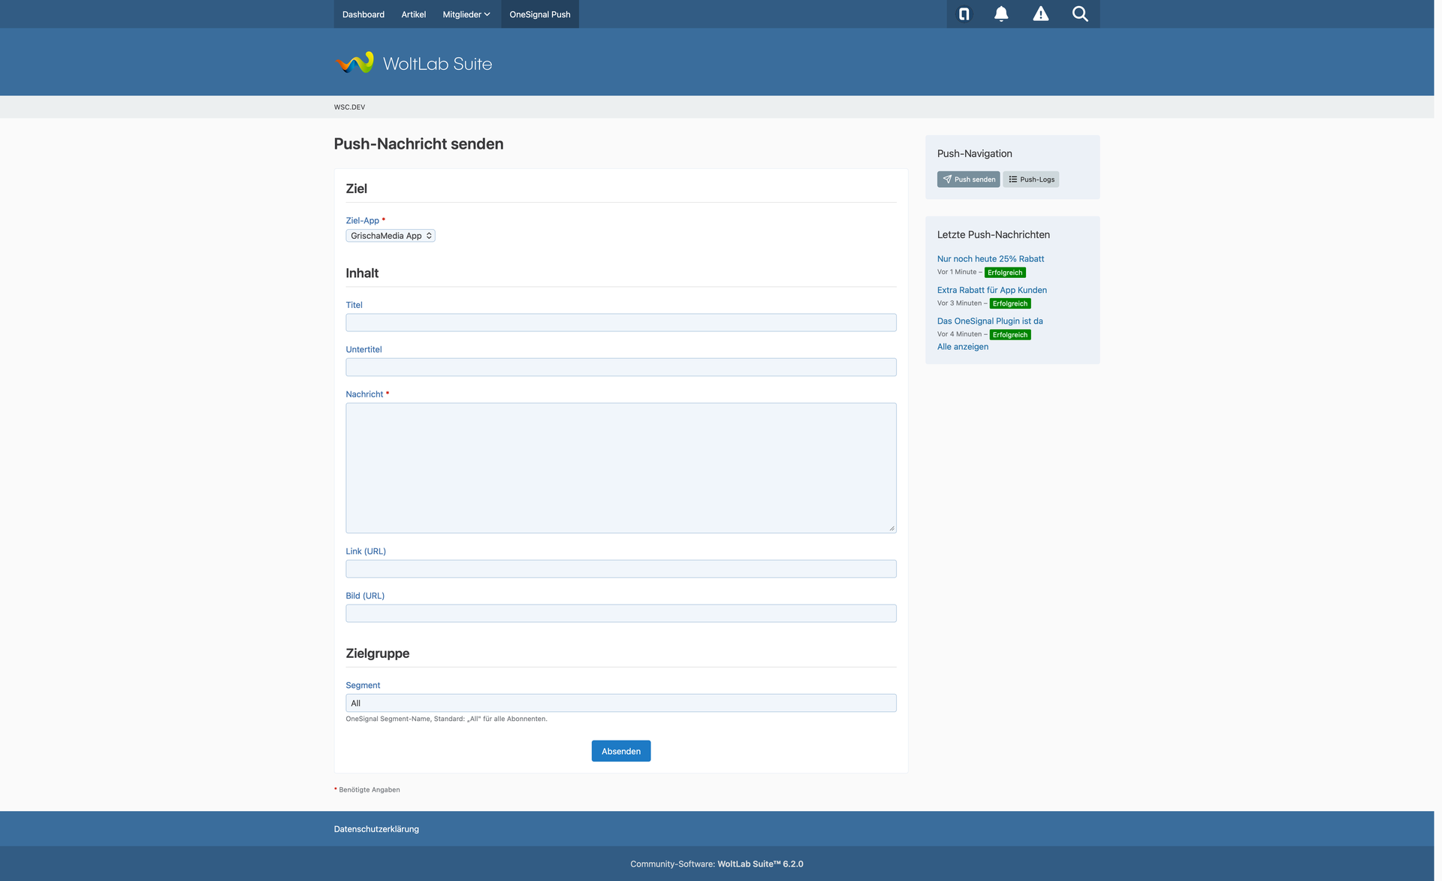Click the moderation warning triangle icon
The image size is (1442, 881).
pyautogui.click(x=1040, y=14)
